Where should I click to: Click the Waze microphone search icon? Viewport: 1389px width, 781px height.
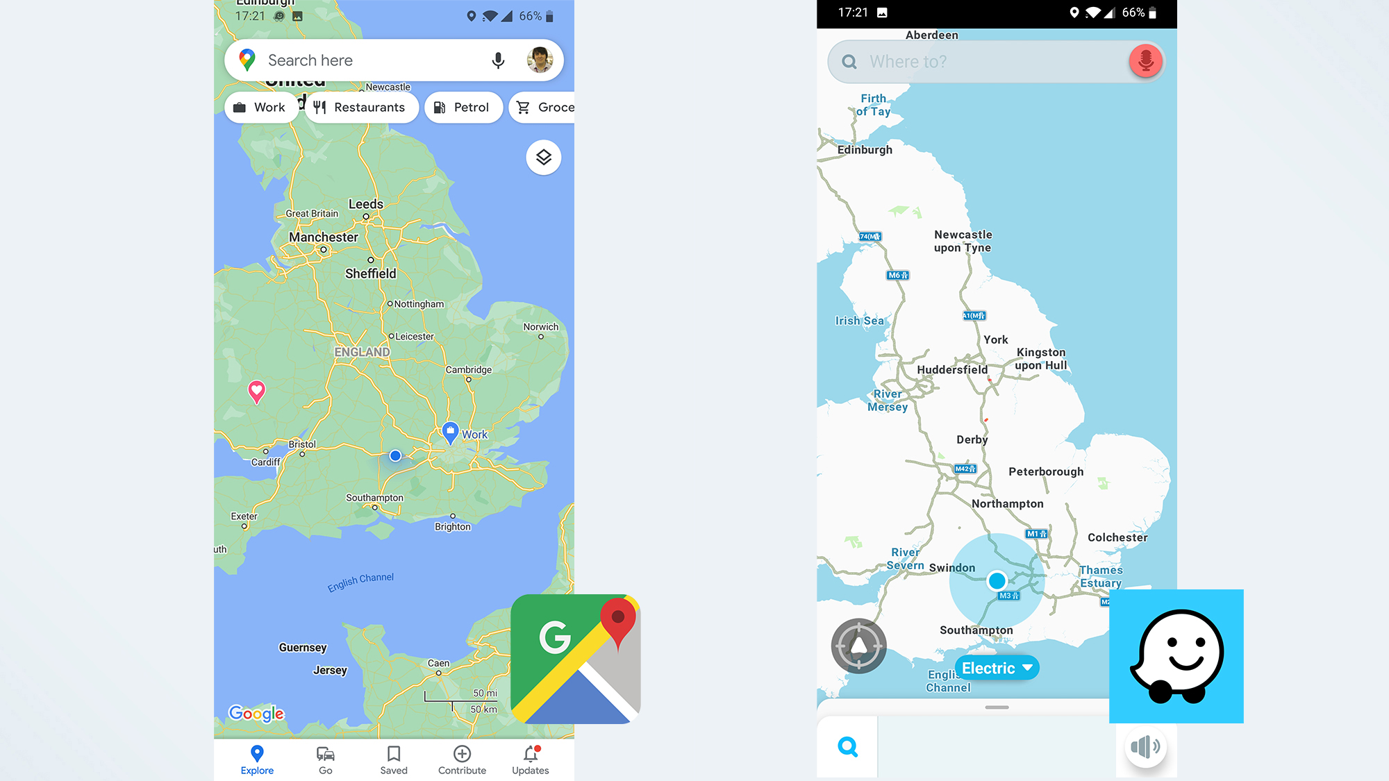click(1145, 61)
